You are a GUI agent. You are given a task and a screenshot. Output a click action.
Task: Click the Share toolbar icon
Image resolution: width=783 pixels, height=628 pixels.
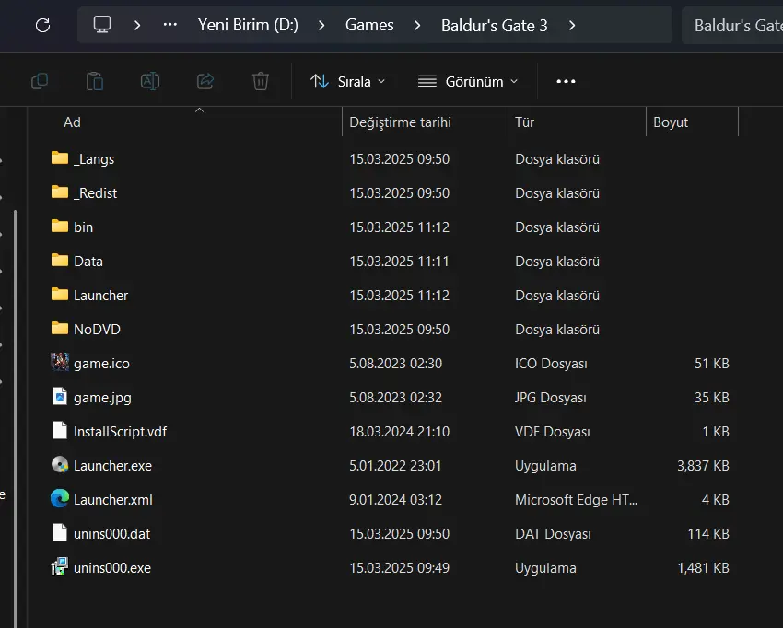[x=205, y=81]
